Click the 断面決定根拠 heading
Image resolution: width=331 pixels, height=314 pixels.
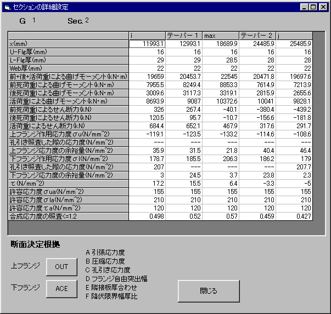pyautogui.click(x=35, y=244)
